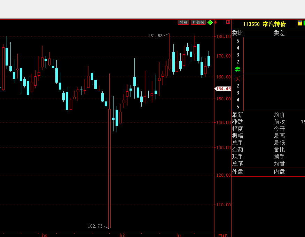Viewport: 305px width, 237px height.
Task: Click the 总笔 field label
Action: (238, 163)
